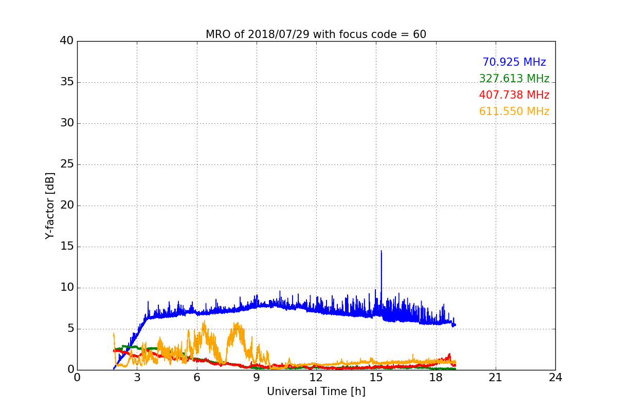Select the green 327.613 MHz legend label

pos(514,79)
